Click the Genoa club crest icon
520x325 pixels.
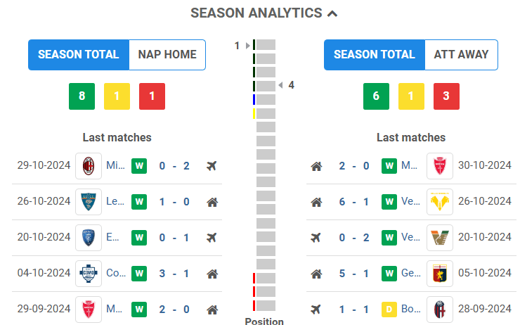pyautogui.click(x=440, y=273)
